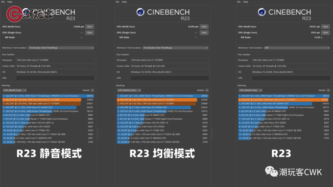The height and width of the screenshot is (187, 333).
Task: Select Core i7-7700K row in middle window
Action: coord(163,131)
